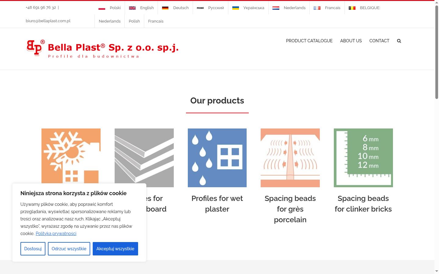
Task: Click the Belgian flag icon
Action: 352,8
